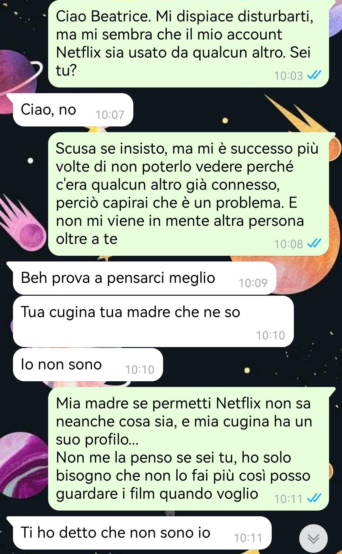Viewport: 342px width, 554px height.
Task: Tap the 10:07 timestamp on 'Ciao, no'
Action: tap(110, 115)
